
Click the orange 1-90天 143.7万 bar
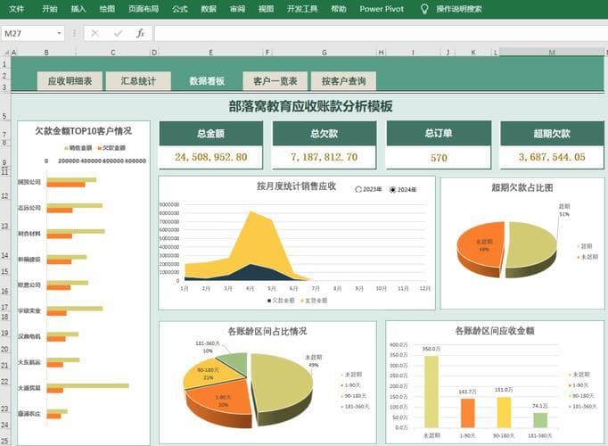pyautogui.click(x=468, y=413)
